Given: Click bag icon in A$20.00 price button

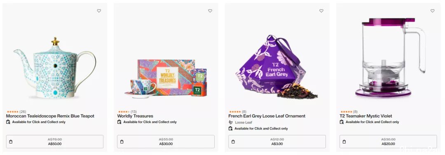Looking at the screenshot, I should [344, 142].
